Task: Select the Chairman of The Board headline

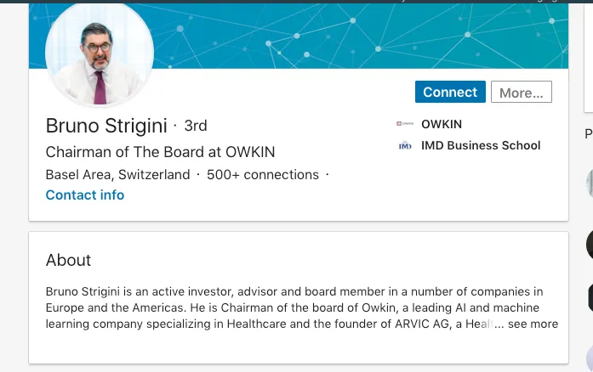Action: (160, 152)
